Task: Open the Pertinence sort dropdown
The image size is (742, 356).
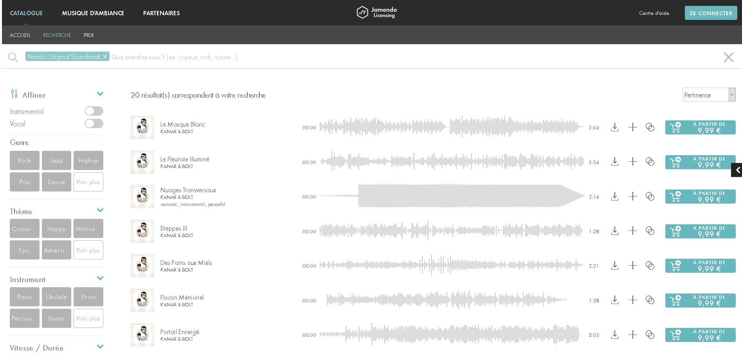Action: [709, 95]
